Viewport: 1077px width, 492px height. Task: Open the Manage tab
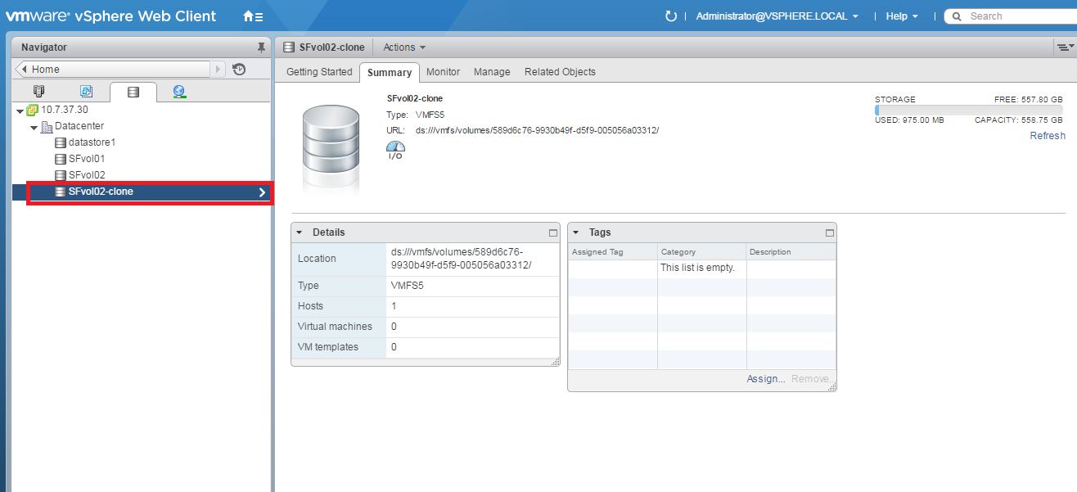[492, 72]
